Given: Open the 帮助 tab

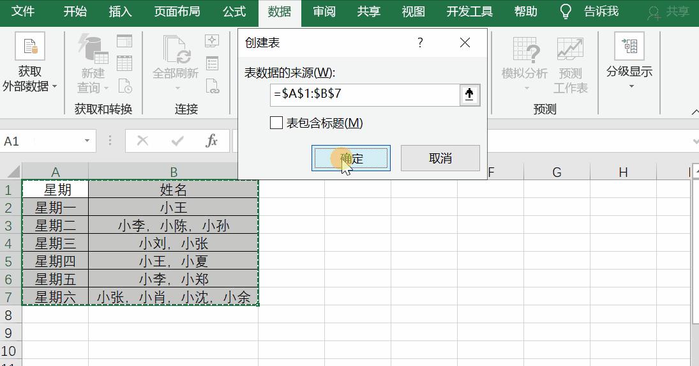Looking at the screenshot, I should pyautogui.click(x=525, y=11).
